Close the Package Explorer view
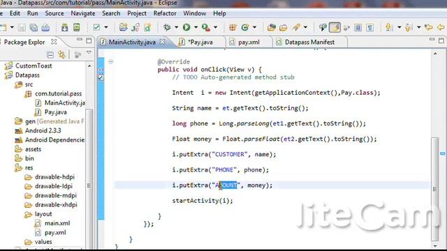Image resolution: width=447 pixels, height=251 pixels. [x=54, y=42]
